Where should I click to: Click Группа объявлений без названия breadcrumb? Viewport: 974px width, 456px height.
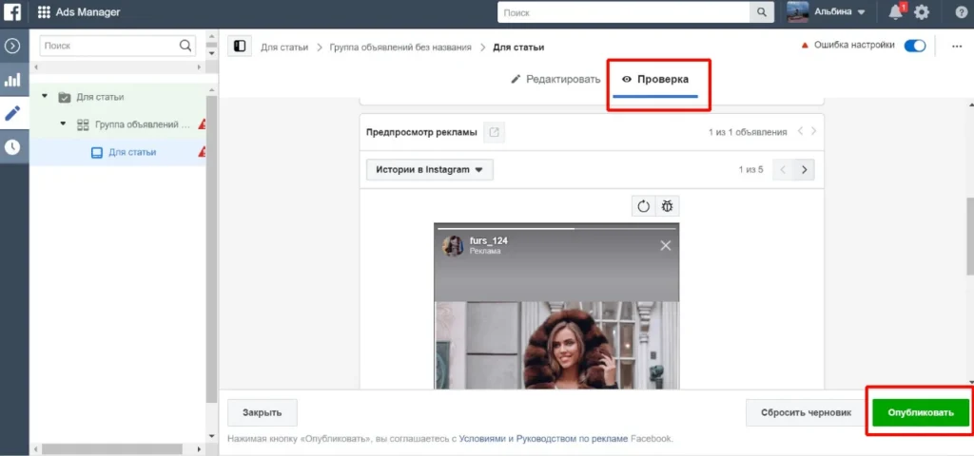coord(400,47)
